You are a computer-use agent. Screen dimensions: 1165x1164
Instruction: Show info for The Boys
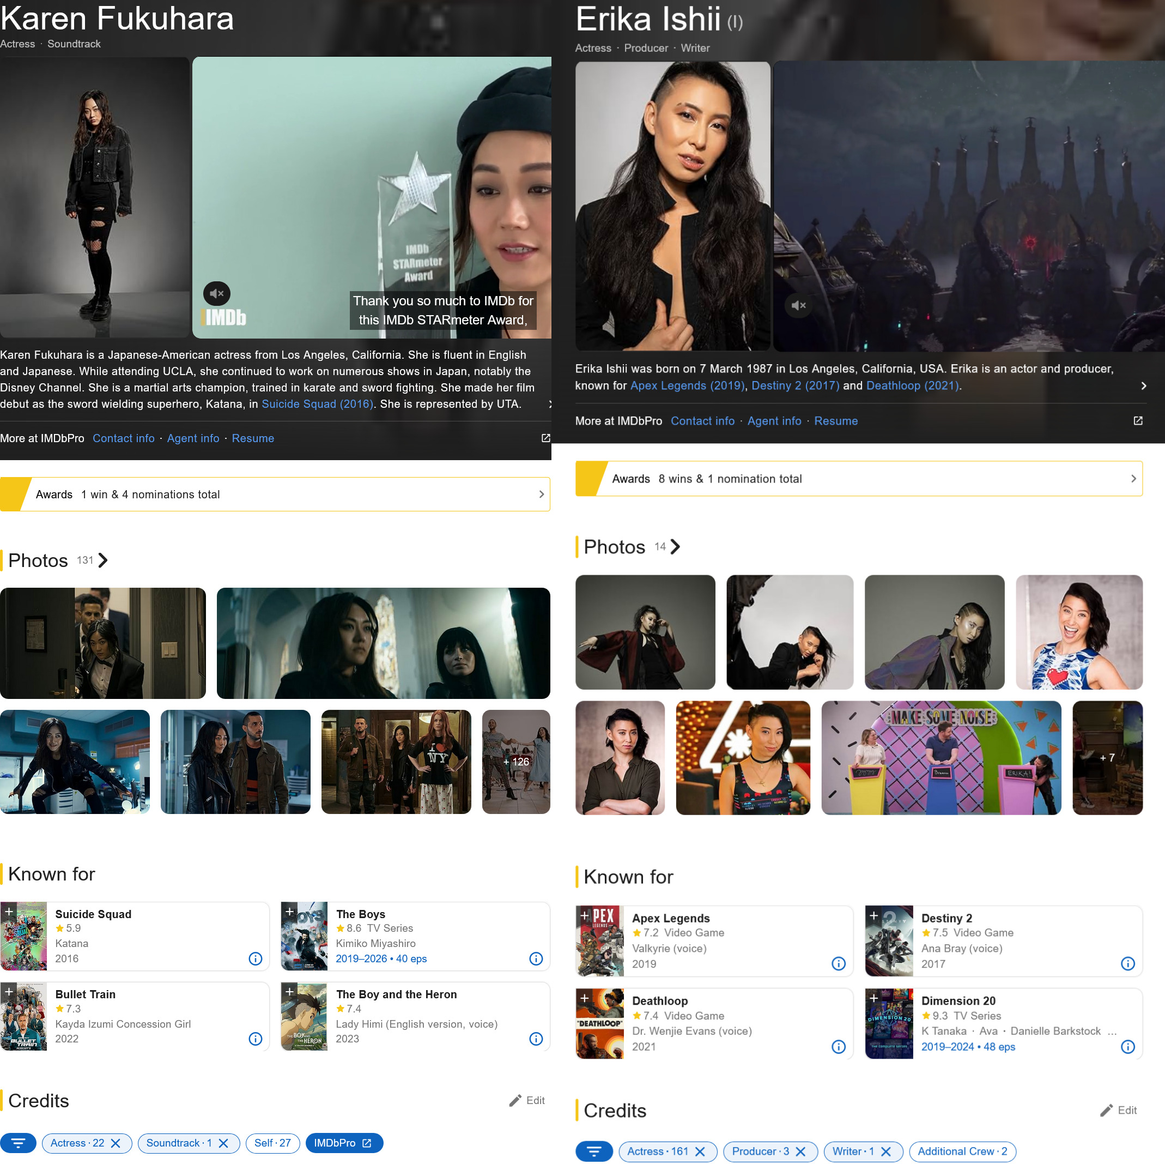(x=536, y=958)
